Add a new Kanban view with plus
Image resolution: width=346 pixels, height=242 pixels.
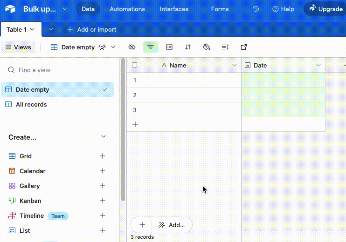(x=103, y=201)
